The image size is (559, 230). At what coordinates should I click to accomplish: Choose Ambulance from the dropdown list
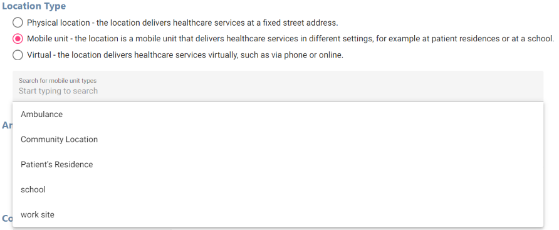[x=278, y=115]
